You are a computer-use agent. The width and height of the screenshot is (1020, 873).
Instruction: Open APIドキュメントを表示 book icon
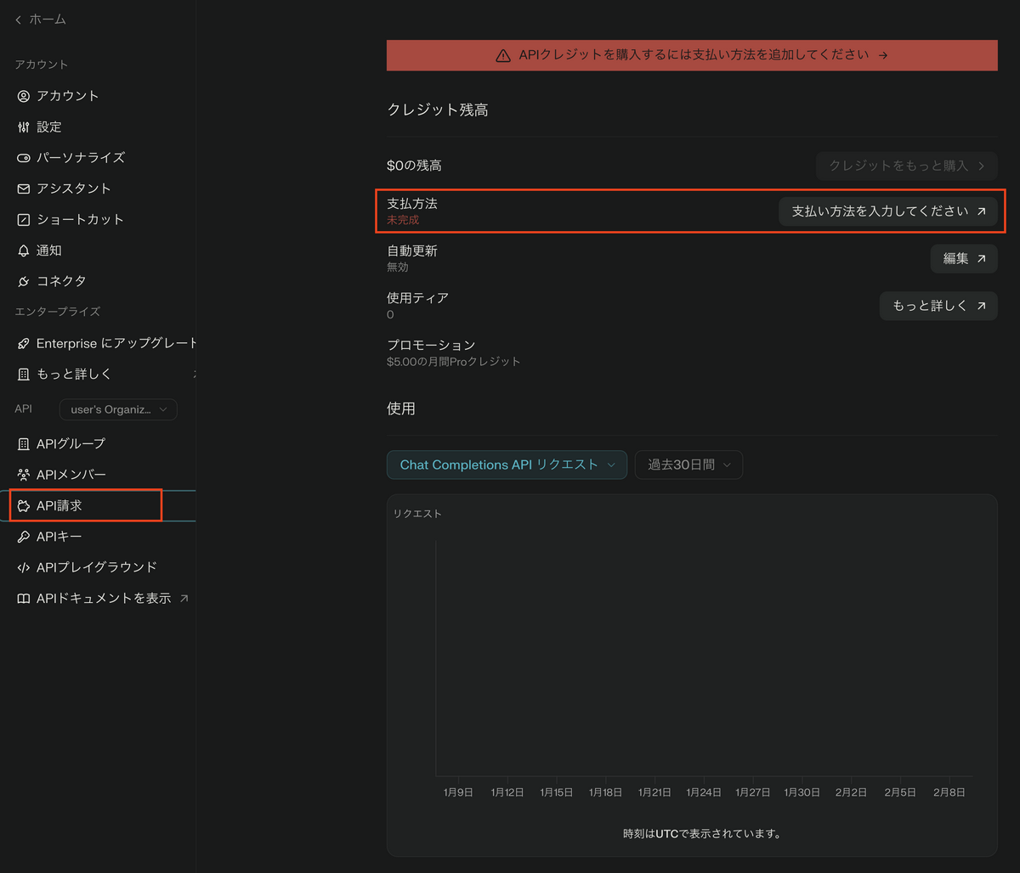tap(23, 598)
